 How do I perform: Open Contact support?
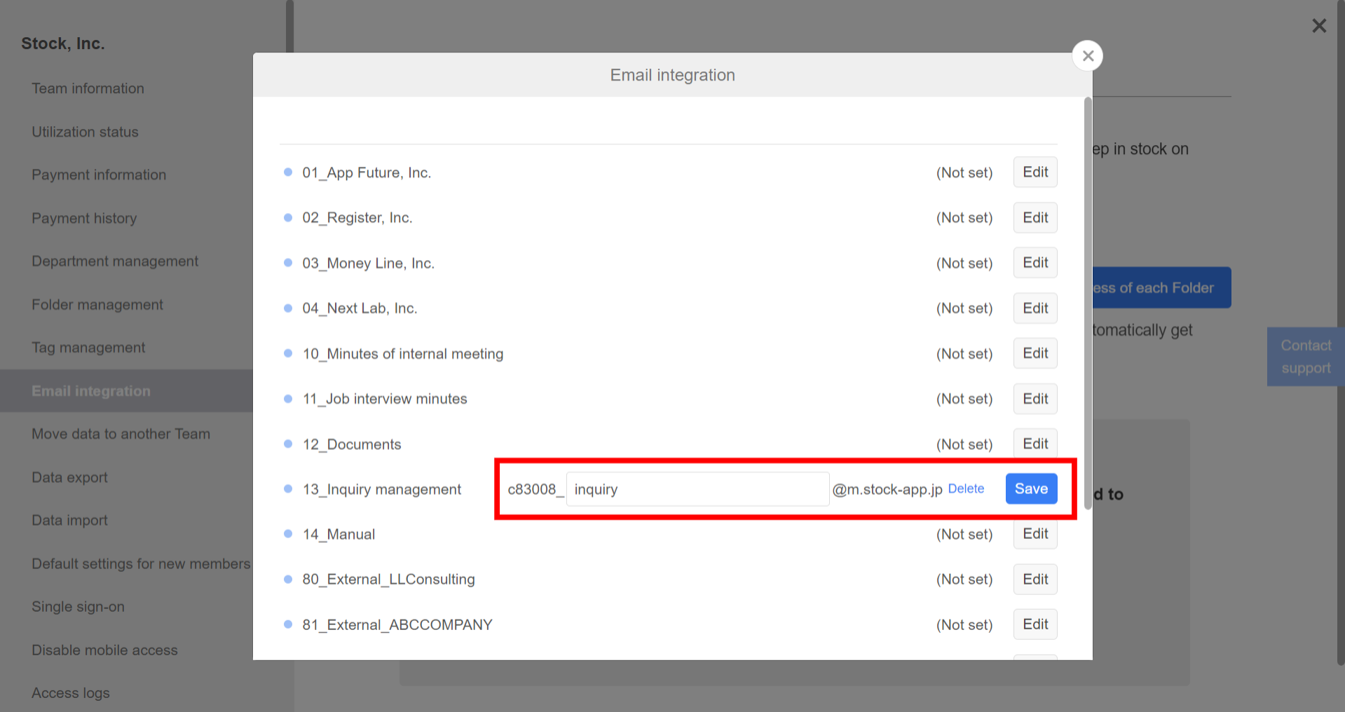[x=1305, y=356]
